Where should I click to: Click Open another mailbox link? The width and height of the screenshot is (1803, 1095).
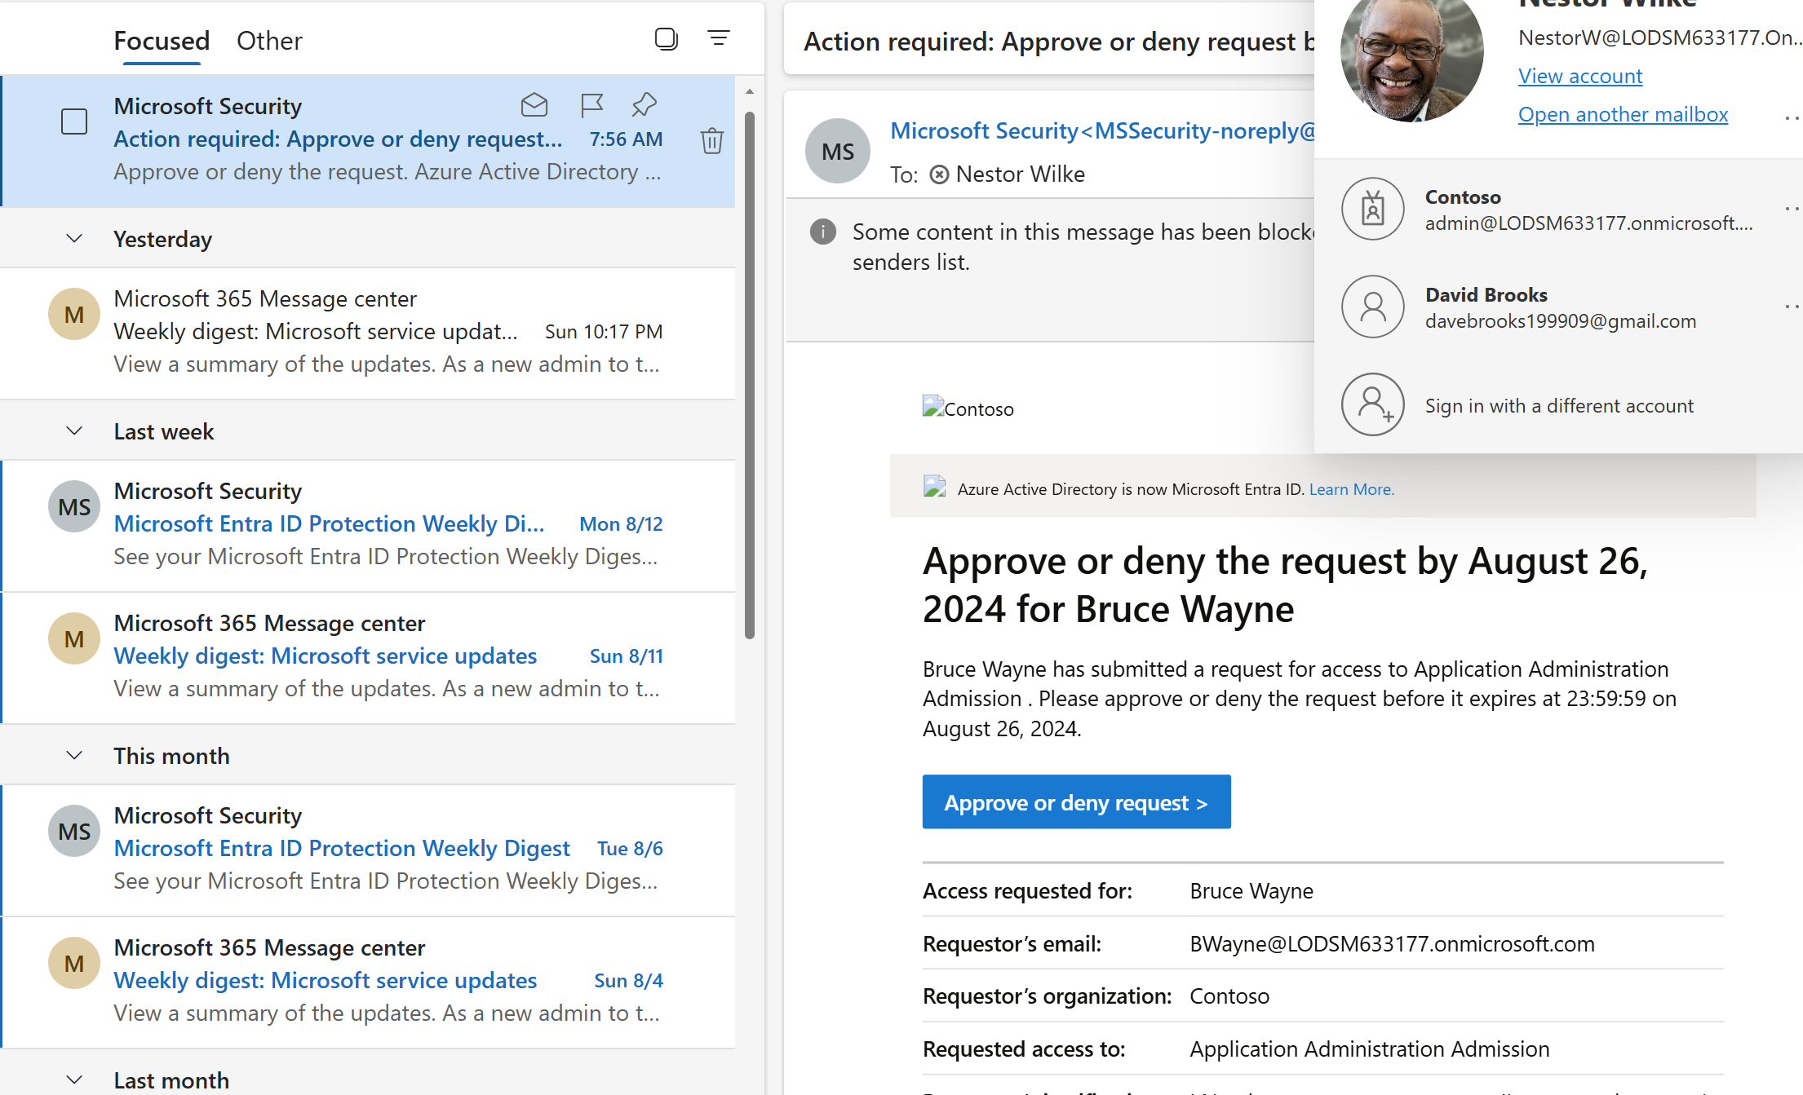[1622, 115]
